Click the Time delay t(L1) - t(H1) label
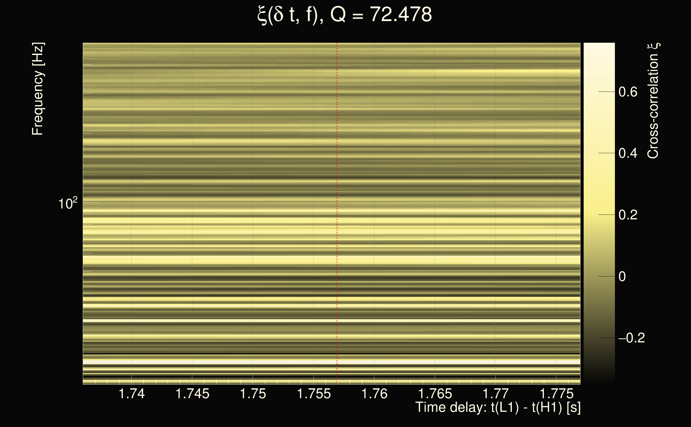 click(x=498, y=407)
